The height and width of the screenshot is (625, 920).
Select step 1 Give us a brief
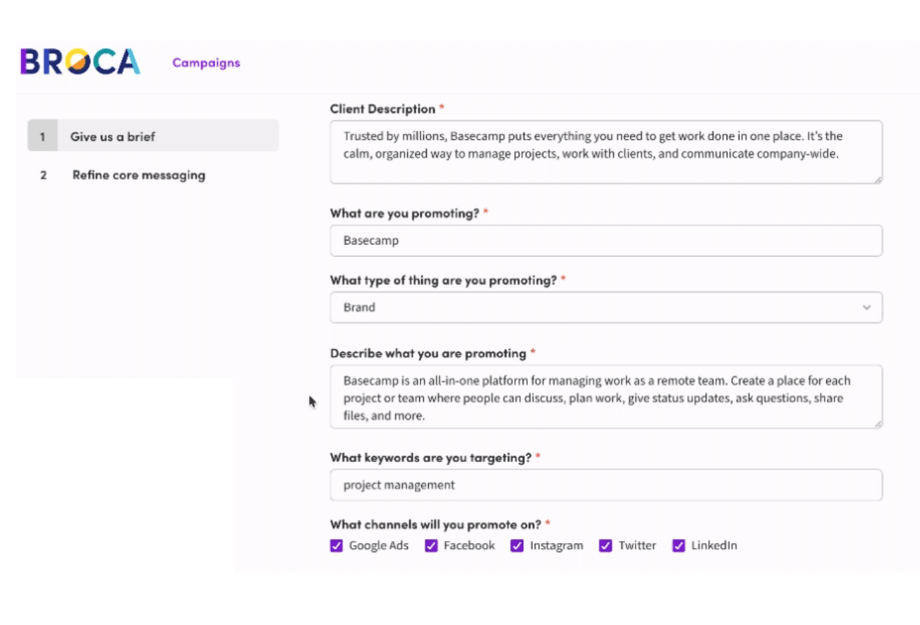153,136
